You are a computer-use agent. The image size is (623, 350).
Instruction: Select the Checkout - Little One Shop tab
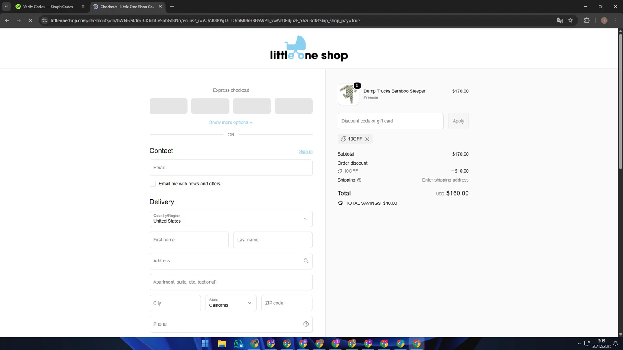(x=127, y=7)
